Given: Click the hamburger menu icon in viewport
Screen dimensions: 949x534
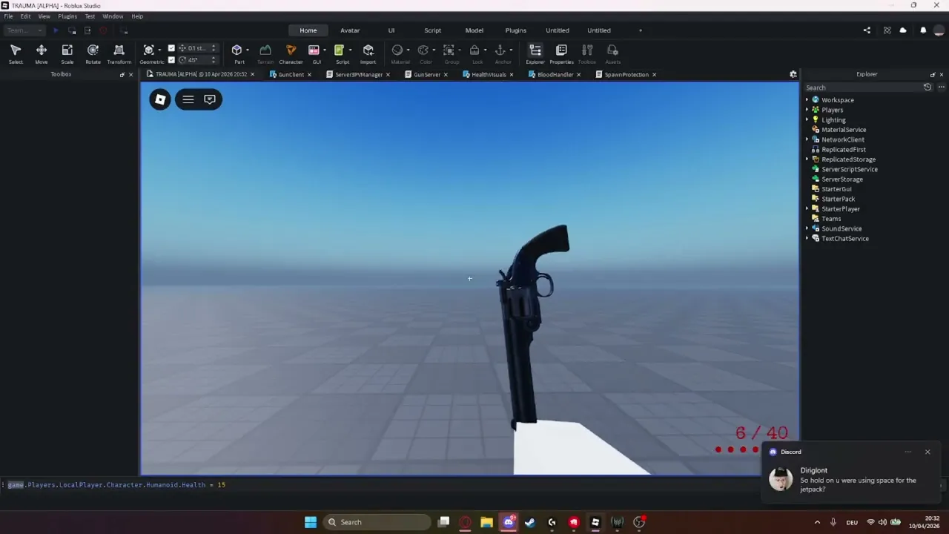Looking at the screenshot, I should (188, 99).
